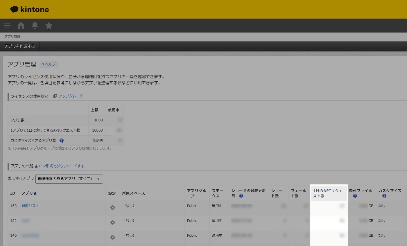Viewport: 407px width, 246px height.
Task: Click the home icon
Action: tap(21, 26)
